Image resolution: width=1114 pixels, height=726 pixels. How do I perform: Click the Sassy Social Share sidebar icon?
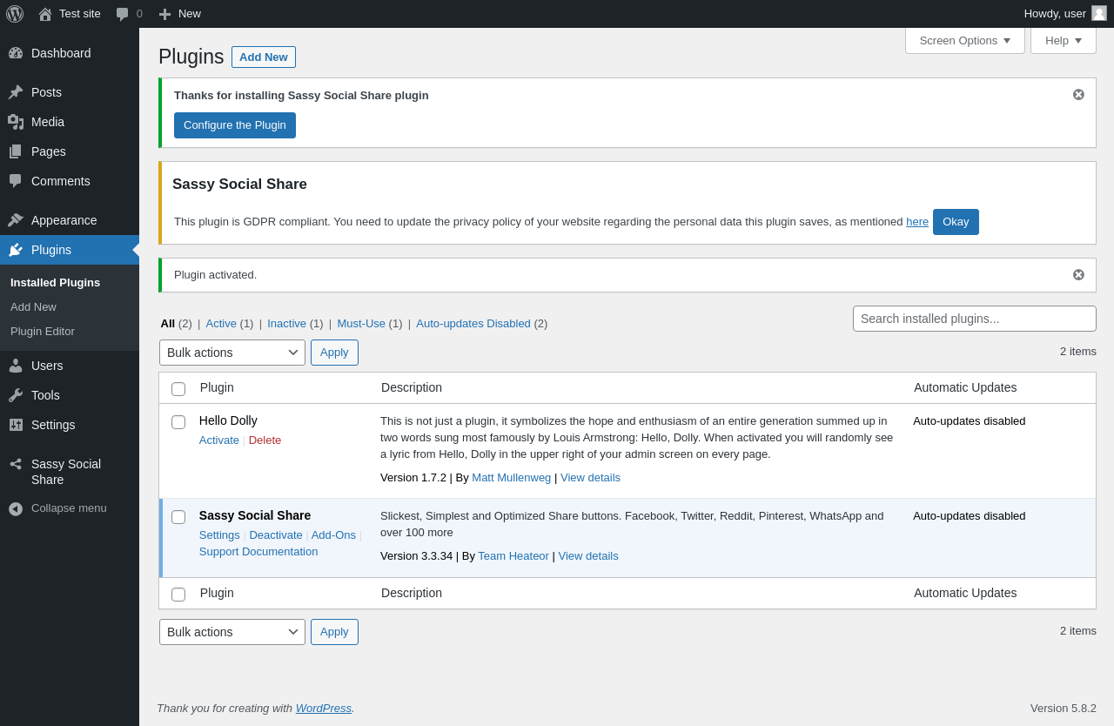(x=16, y=464)
